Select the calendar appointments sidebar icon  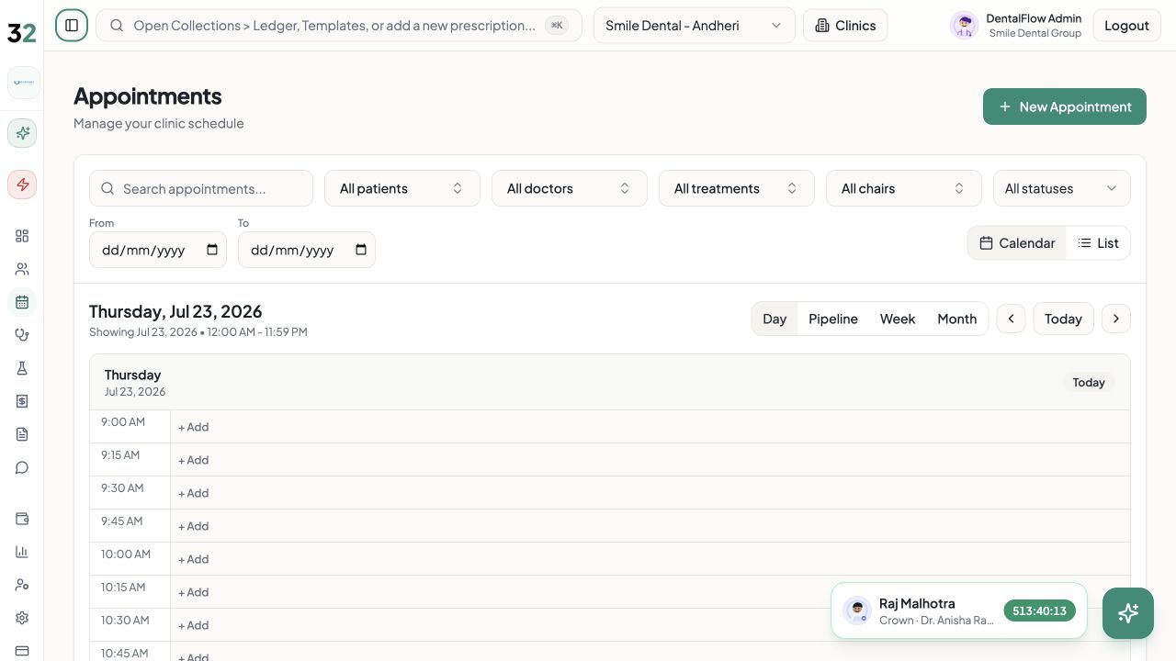pyautogui.click(x=22, y=302)
